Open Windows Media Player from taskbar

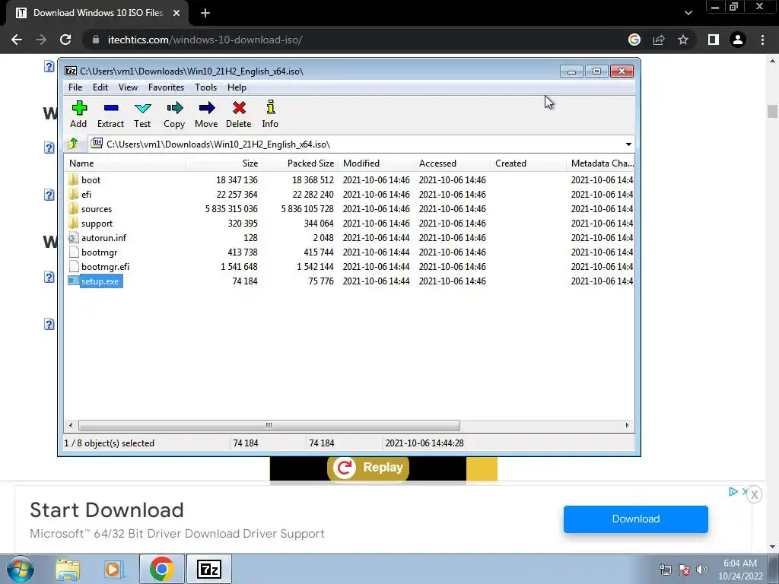114,569
